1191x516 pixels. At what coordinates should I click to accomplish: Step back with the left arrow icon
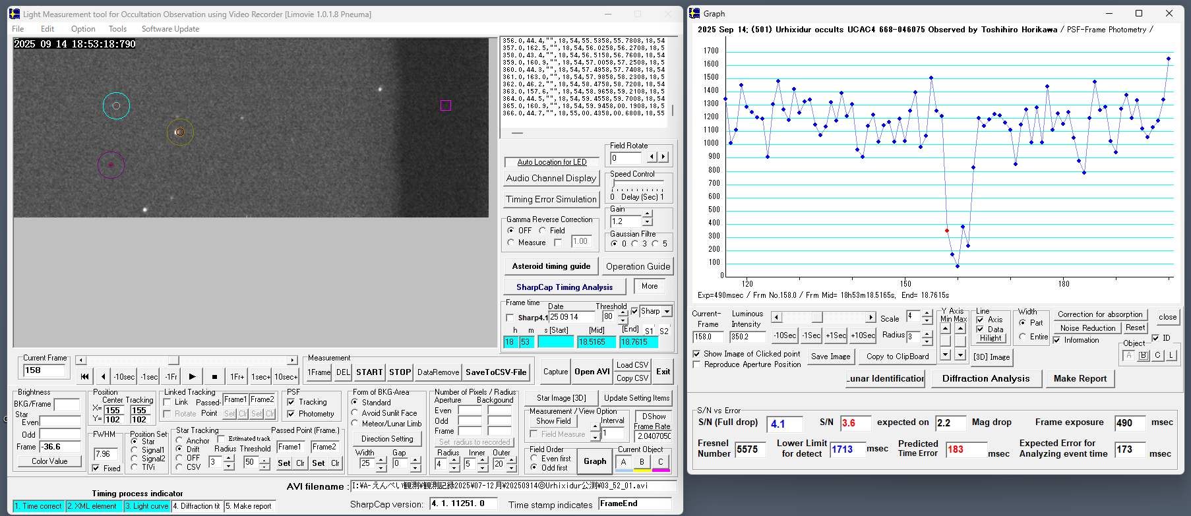(x=104, y=377)
